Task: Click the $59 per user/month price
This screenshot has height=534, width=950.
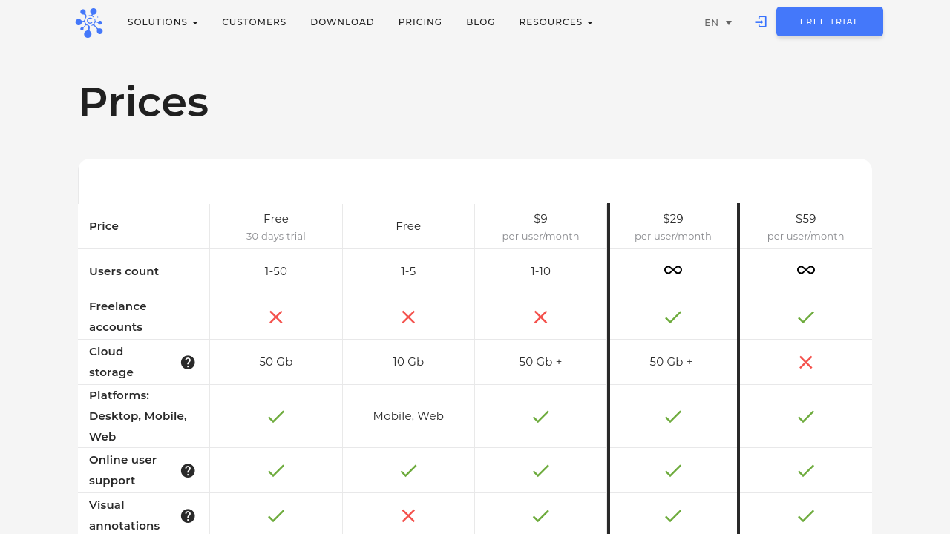Action: (x=806, y=227)
